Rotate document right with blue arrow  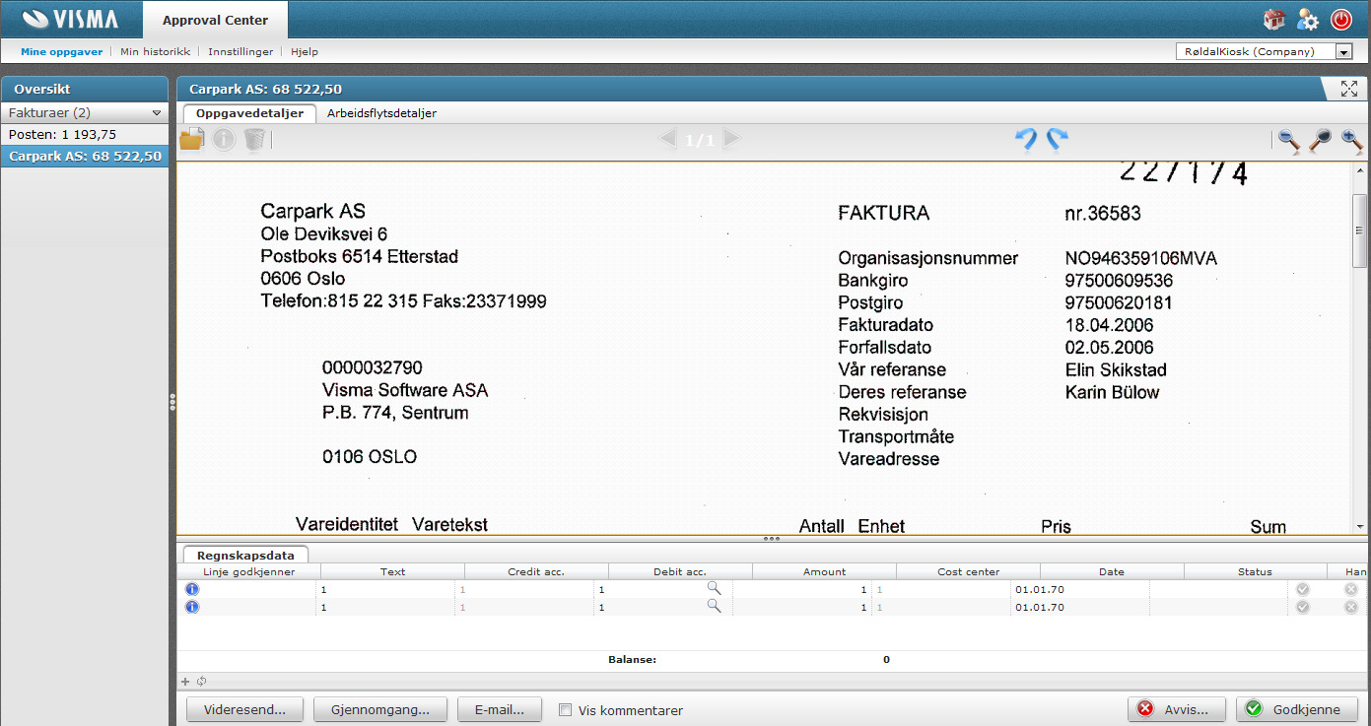[x=1058, y=140]
